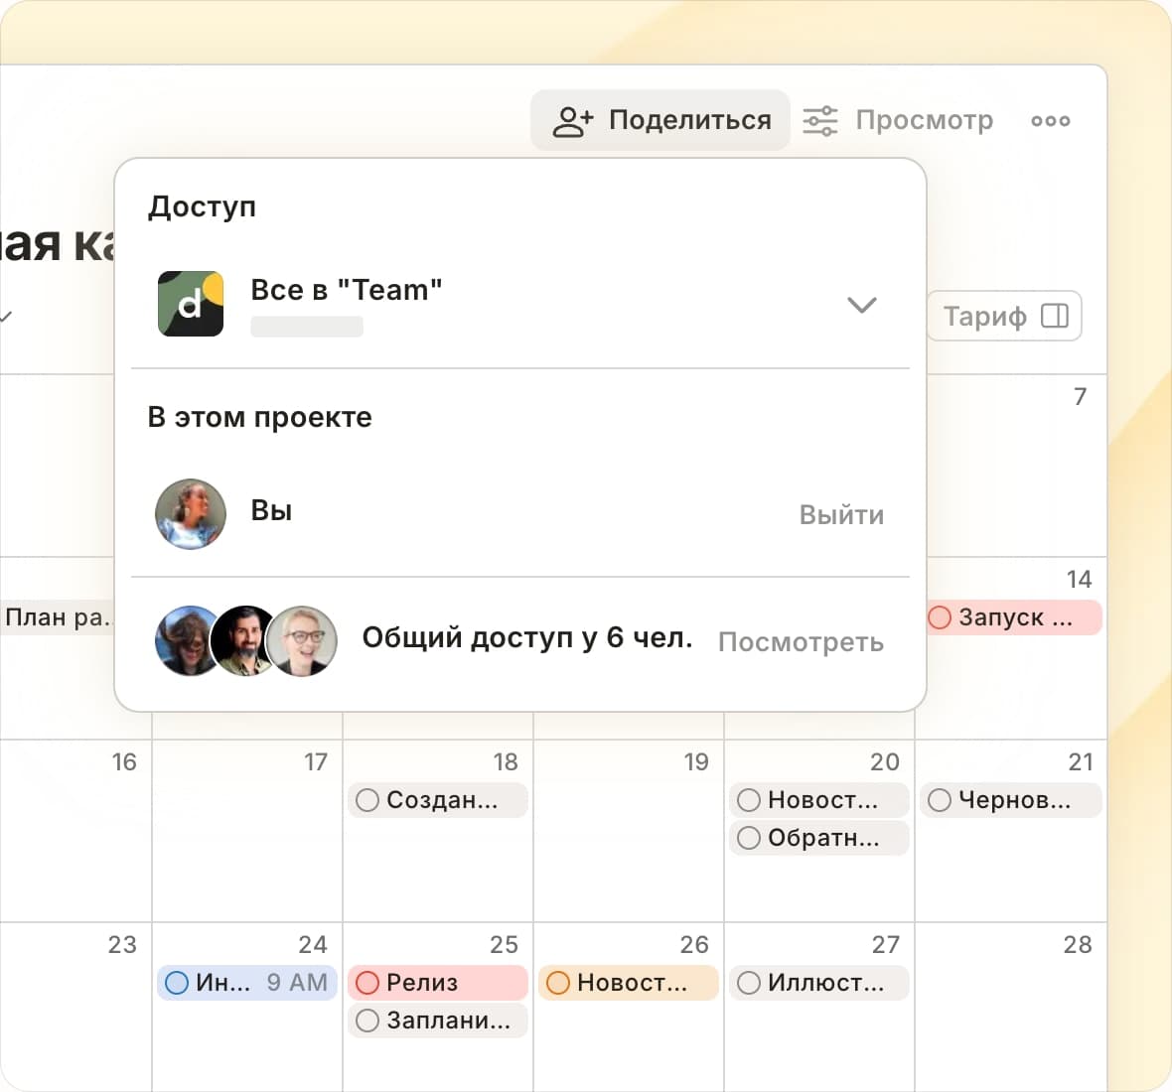Click the Team workspace logo icon

[191, 304]
